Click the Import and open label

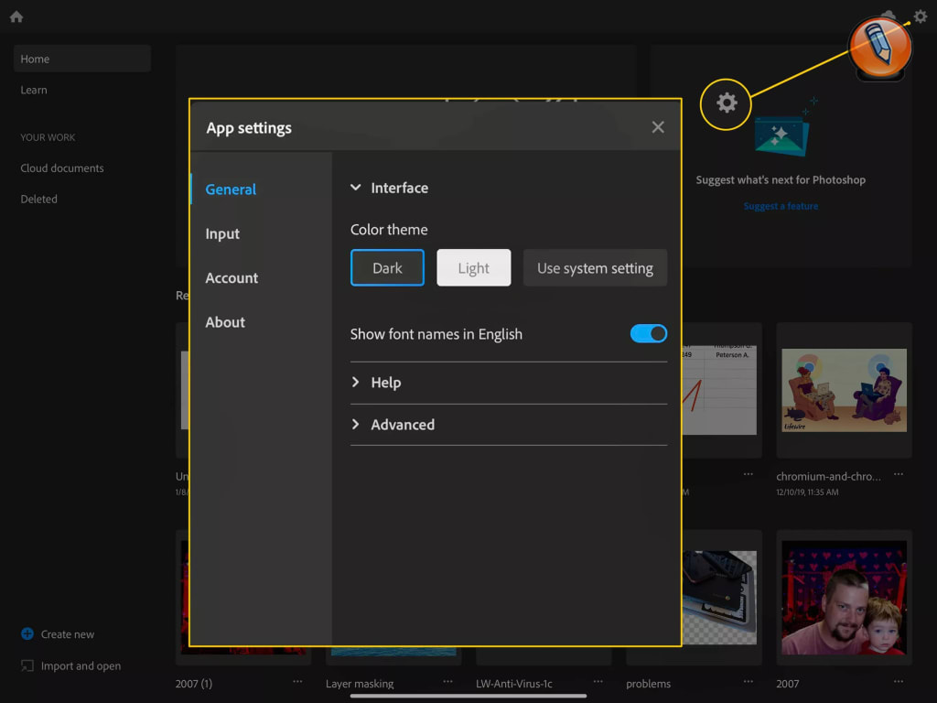pos(81,666)
